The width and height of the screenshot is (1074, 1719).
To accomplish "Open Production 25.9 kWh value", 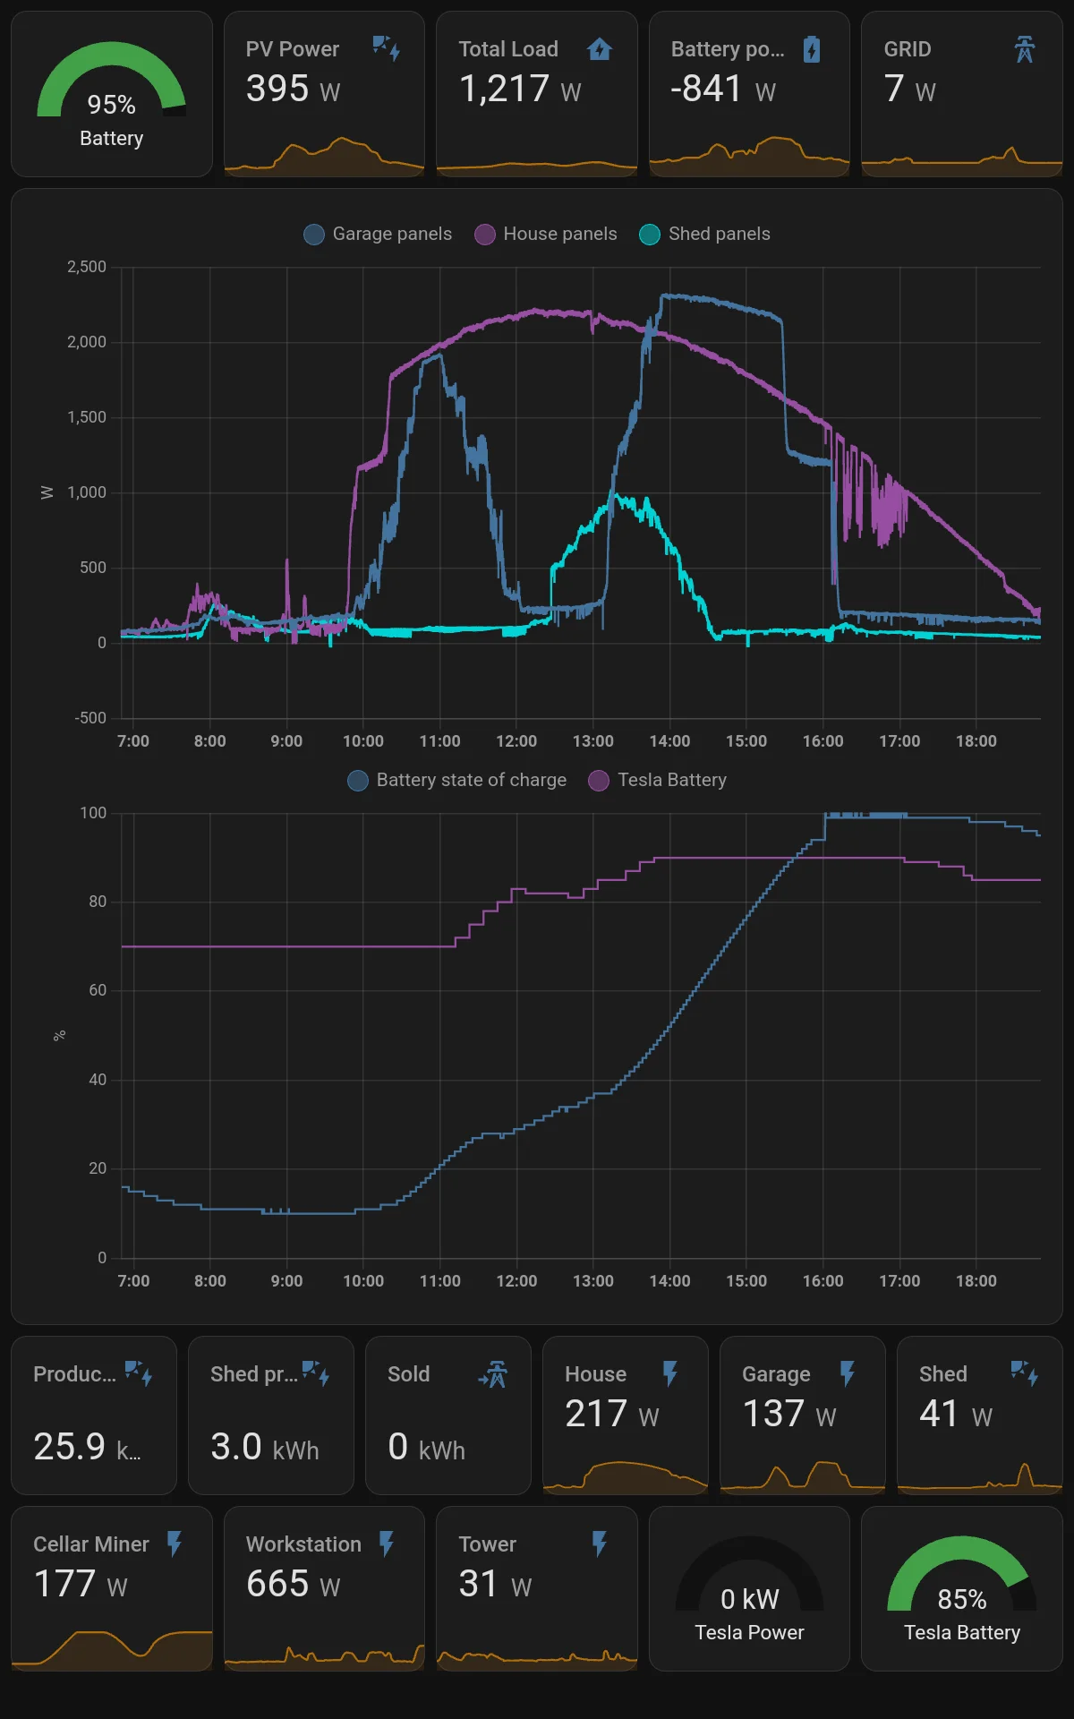I will pyautogui.click(x=87, y=1447).
